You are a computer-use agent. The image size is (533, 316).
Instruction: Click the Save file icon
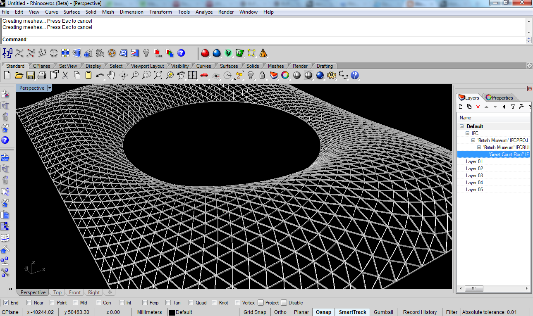[x=30, y=75]
